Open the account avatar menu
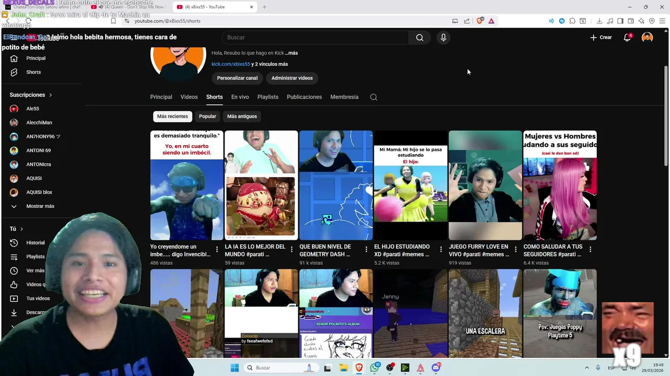This screenshot has height=376, width=670. (647, 38)
